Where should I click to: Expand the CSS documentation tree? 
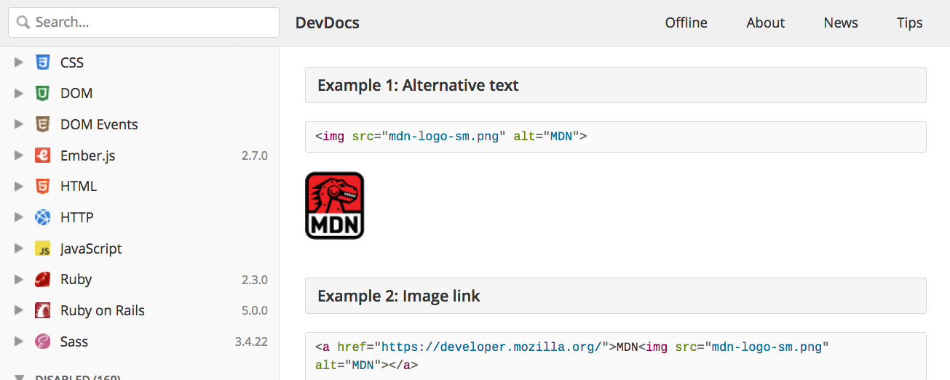pos(19,62)
